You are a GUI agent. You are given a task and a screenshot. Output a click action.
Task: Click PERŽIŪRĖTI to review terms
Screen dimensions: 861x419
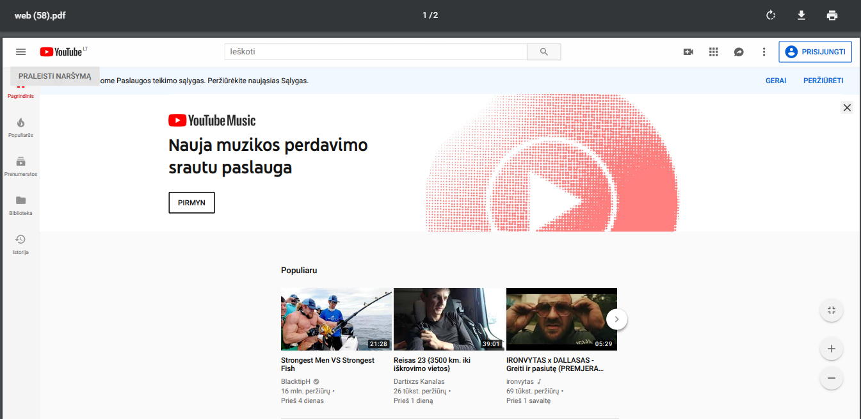click(x=823, y=81)
